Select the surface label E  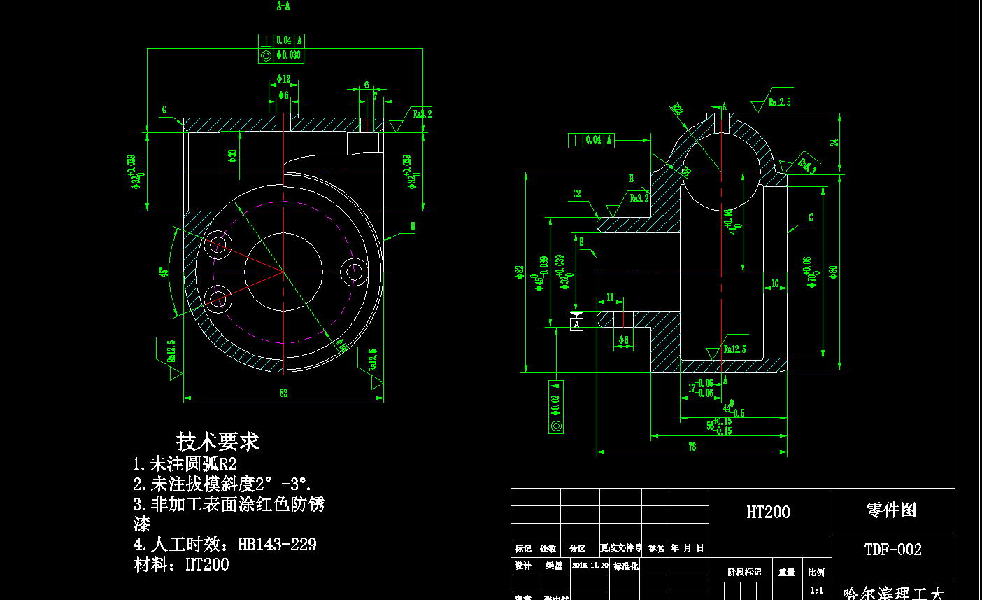(x=581, y=242)
